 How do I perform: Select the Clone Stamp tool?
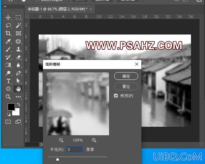[18, 49]
